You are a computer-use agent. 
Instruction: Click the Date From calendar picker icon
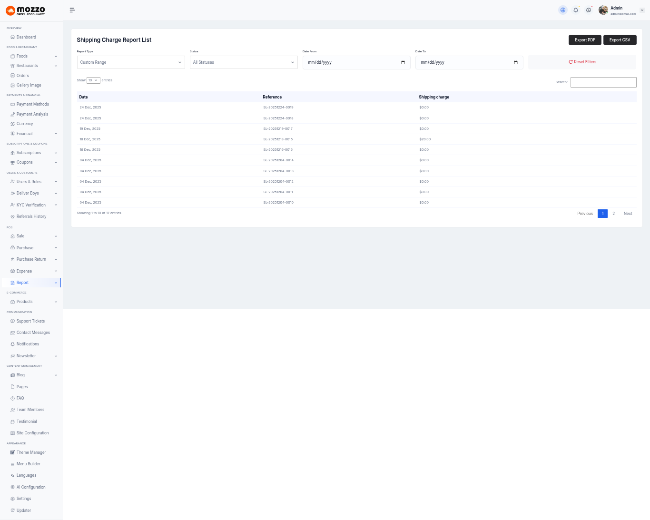(403, 62)
